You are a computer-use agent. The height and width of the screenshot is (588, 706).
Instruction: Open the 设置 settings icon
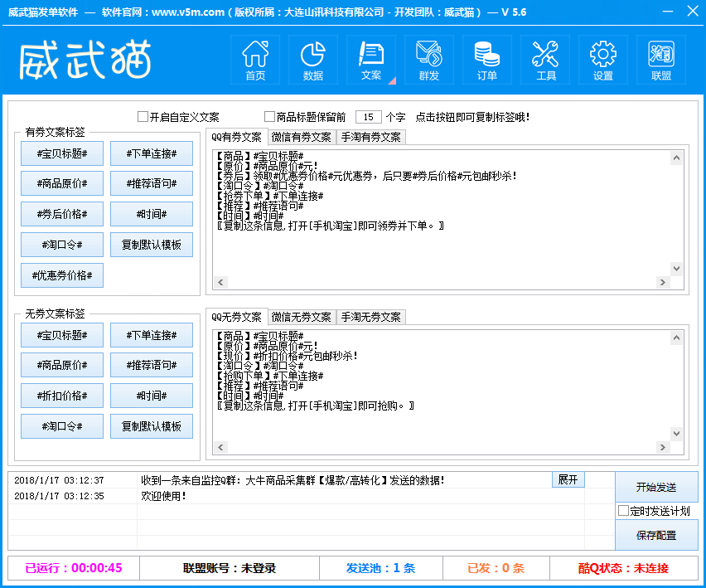click(603, 60)
